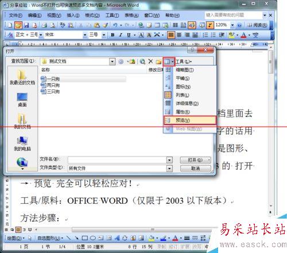Open the style box dropdown arrow

coord(41,35)
